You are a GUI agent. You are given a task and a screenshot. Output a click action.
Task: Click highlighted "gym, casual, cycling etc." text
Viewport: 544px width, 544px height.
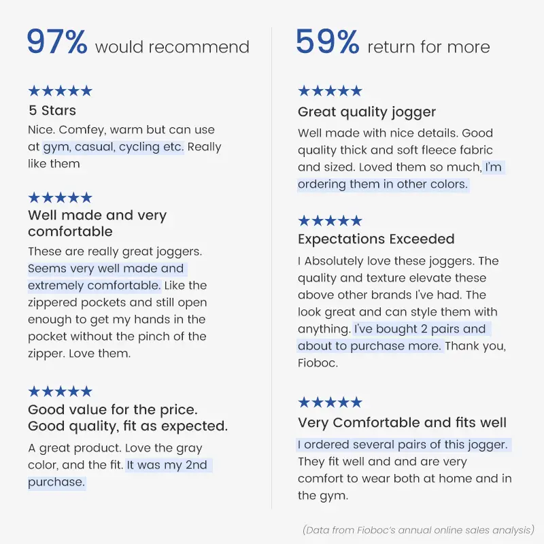(x=113, y=147)
